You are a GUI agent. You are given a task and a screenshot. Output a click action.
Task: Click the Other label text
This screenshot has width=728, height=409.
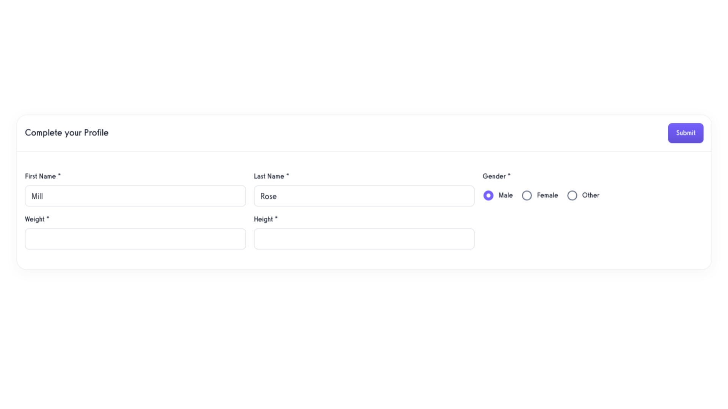591,195
